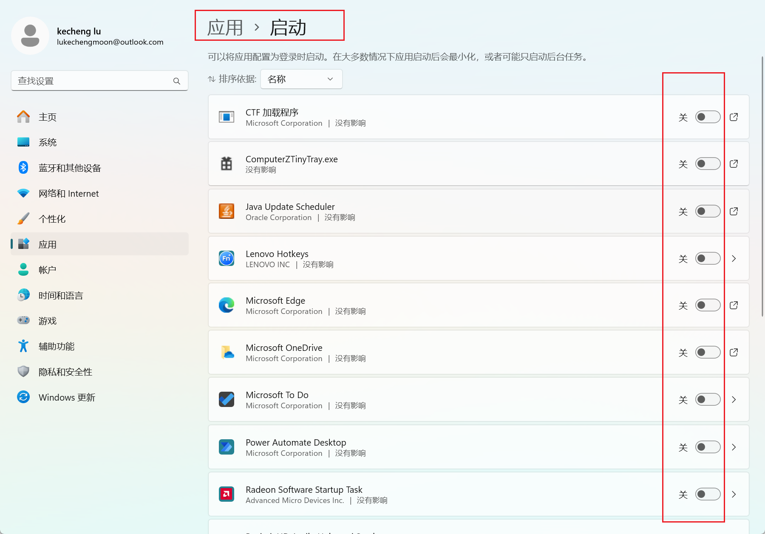765x534 pixels.
Task: Go to 系统 in the sidebar
Action: click(x=48, y=142)
